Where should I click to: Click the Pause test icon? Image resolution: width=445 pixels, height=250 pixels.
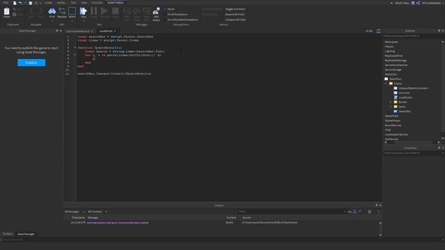pyautogui.click(x=94, y=11)
